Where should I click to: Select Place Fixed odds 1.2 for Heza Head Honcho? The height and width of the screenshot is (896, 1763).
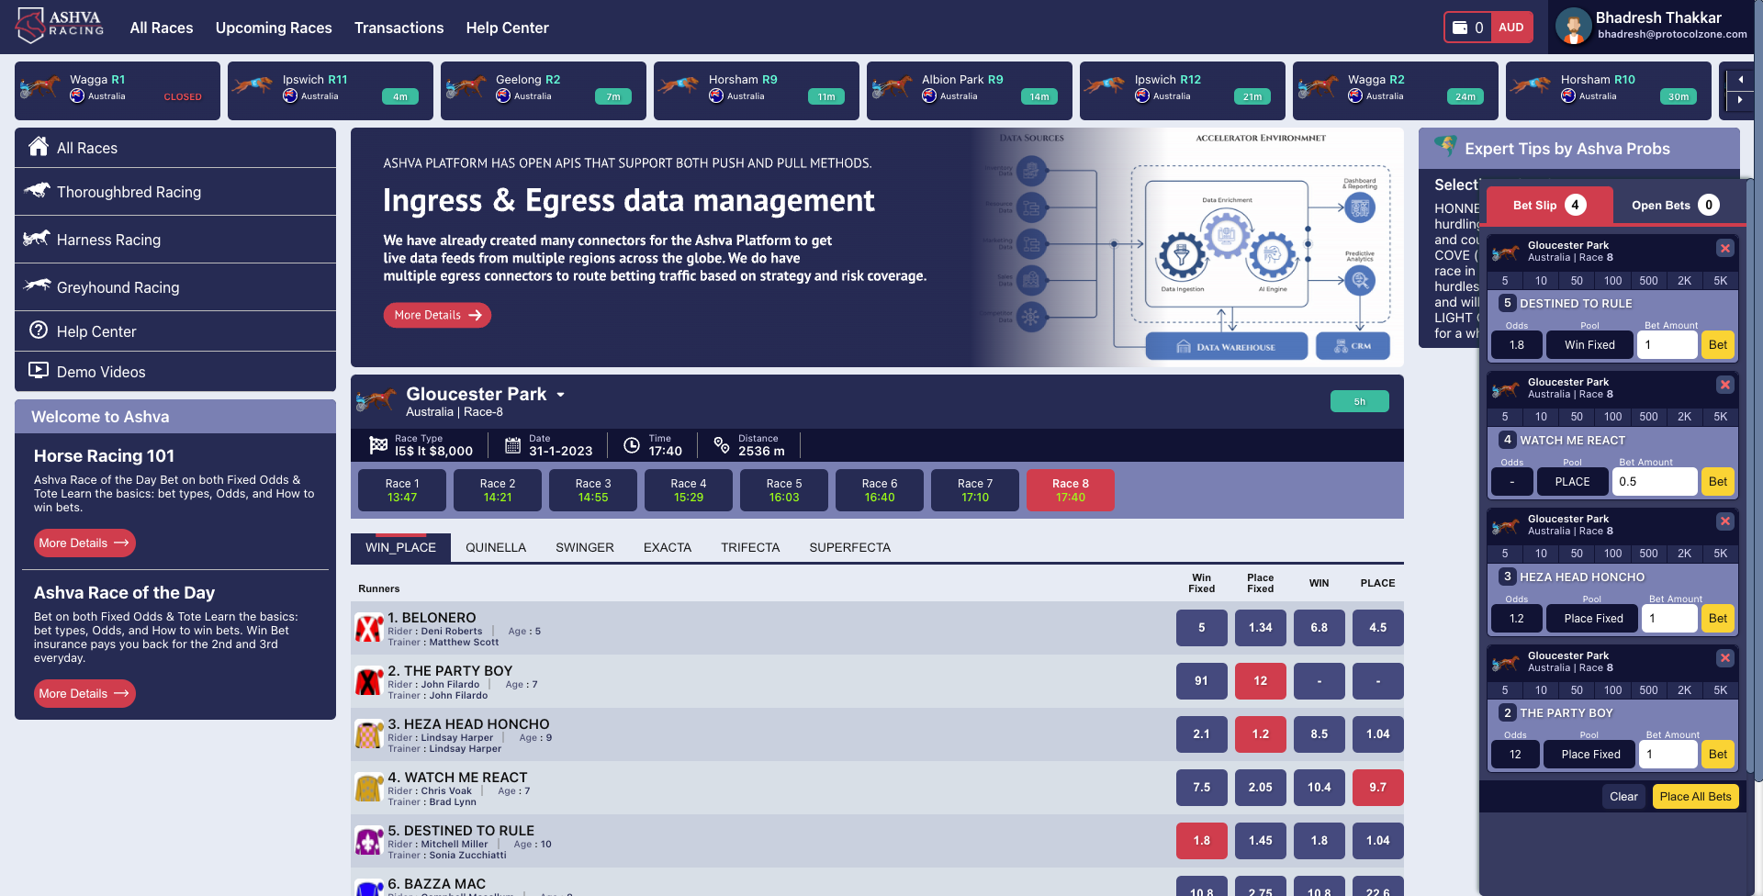pos(1260,734)
